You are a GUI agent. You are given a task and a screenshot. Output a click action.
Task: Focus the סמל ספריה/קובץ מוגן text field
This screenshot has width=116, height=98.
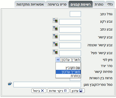pyautogui.click(x=47, y=85)
